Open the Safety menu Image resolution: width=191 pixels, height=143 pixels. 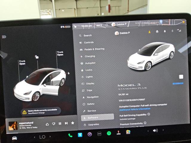[x=89, y=104]
